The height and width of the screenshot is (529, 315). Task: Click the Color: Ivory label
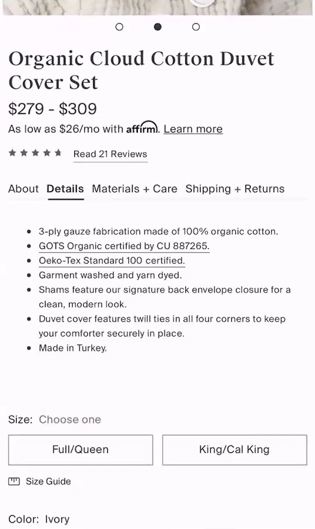pyautogui.click(x=39, y=519)
